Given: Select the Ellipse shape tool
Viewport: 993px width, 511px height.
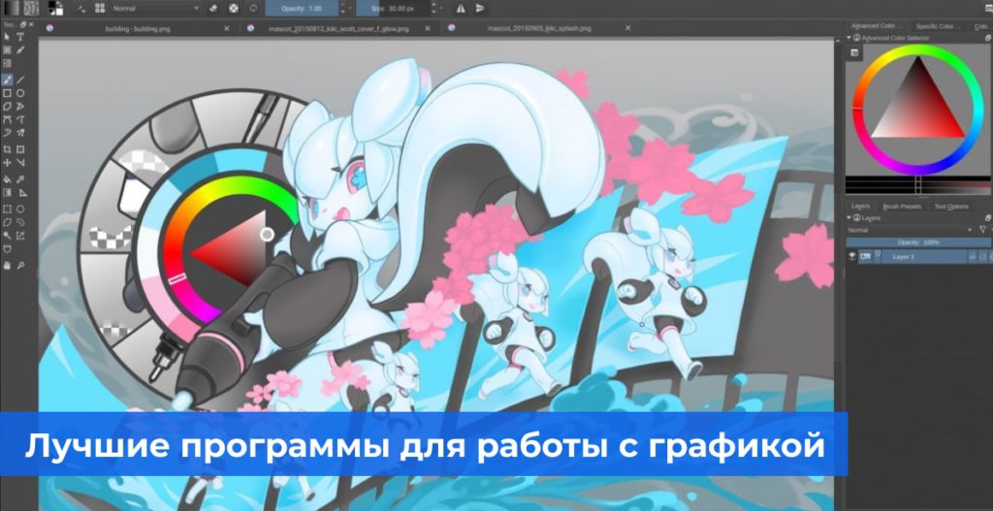Looking at the screenshot, I should (20, 93).
